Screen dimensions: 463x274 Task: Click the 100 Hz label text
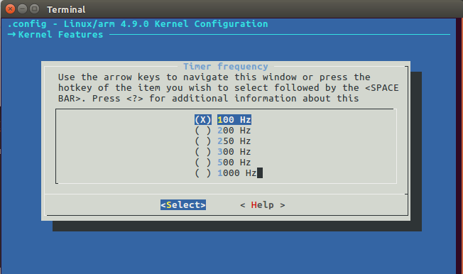pos(234,119)
